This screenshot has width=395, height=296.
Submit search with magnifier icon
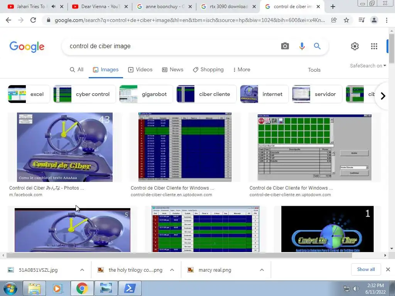pyautogui.click(x=317, y=46)
